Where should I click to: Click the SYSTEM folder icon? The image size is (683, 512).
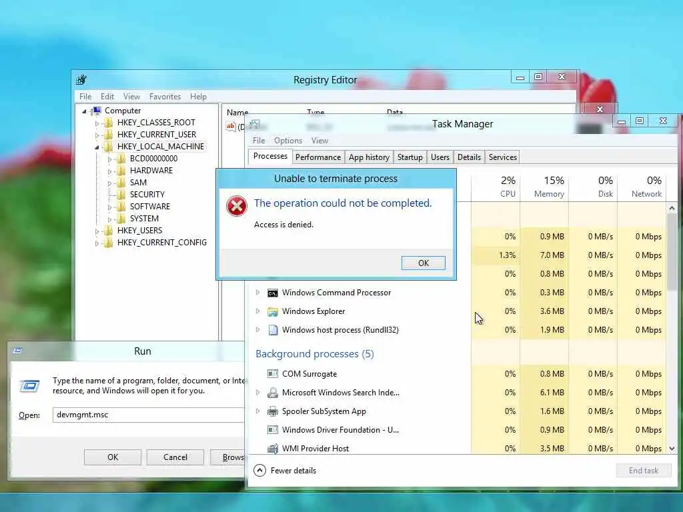pyautogui.click(x=121, y=219)
